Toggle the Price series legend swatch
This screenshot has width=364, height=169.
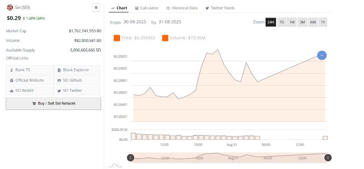tap(117, 38)
